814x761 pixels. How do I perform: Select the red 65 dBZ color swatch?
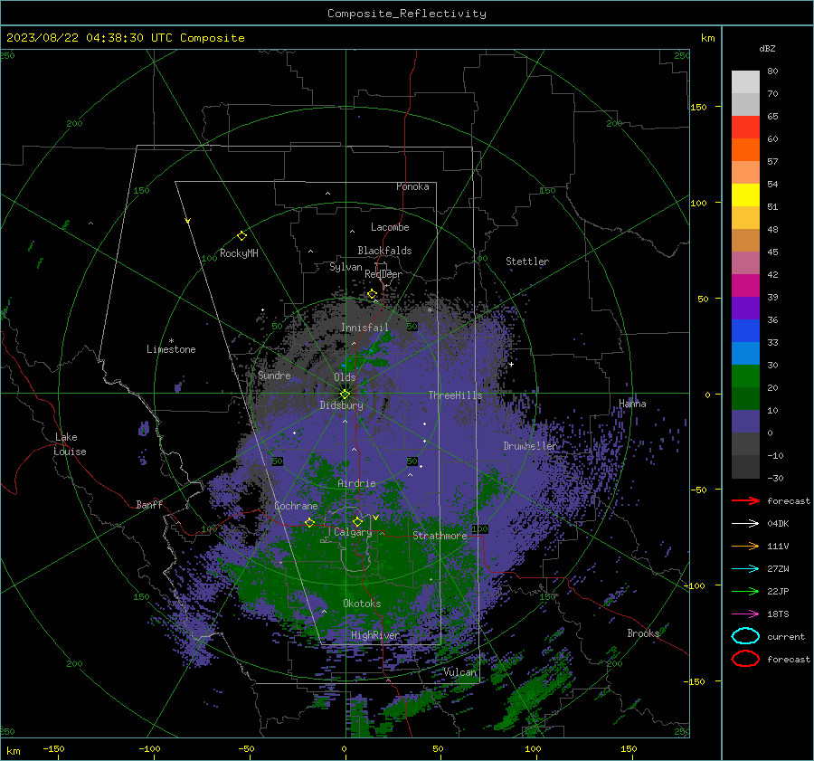point(745,128)
